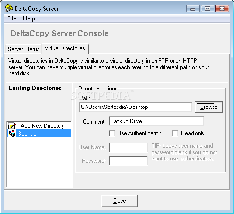Click the Path input field
Viewport: 234px width, 214px height.
click(x=136, y=107)
